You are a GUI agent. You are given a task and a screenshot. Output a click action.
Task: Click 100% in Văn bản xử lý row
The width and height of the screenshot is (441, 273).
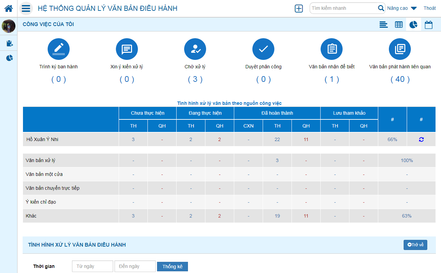click(407, 160)
